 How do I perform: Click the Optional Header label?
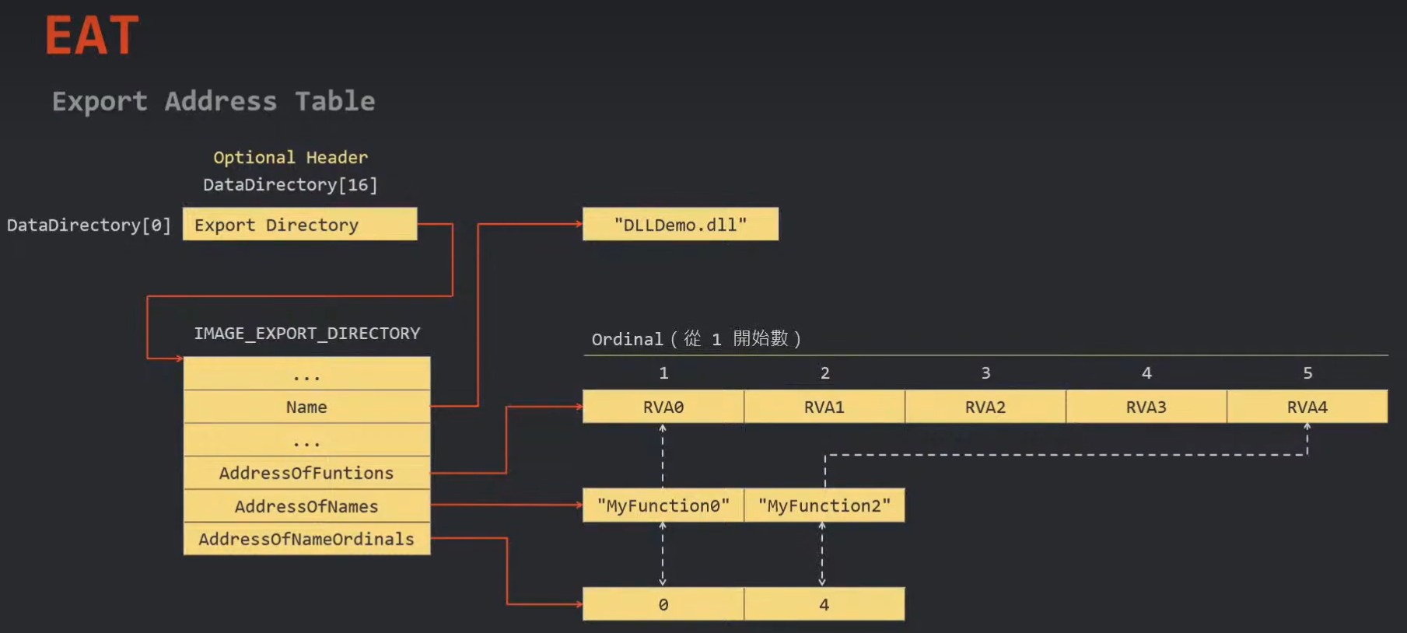(290, 157)
